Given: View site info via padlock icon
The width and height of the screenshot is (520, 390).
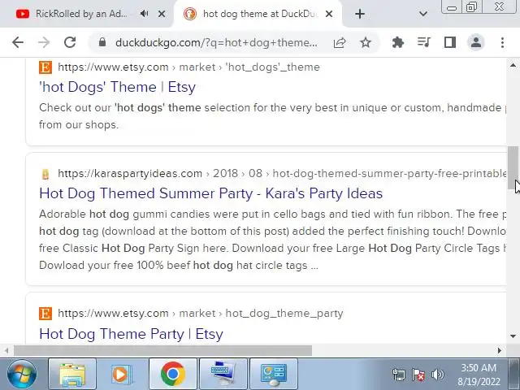Looking at the screenshot, I should pos(102,42).
